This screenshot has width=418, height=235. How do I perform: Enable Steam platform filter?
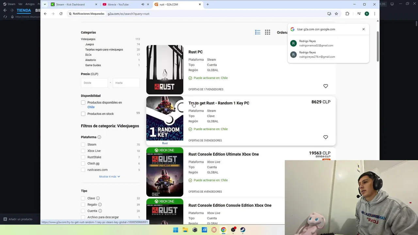point(83,145)
